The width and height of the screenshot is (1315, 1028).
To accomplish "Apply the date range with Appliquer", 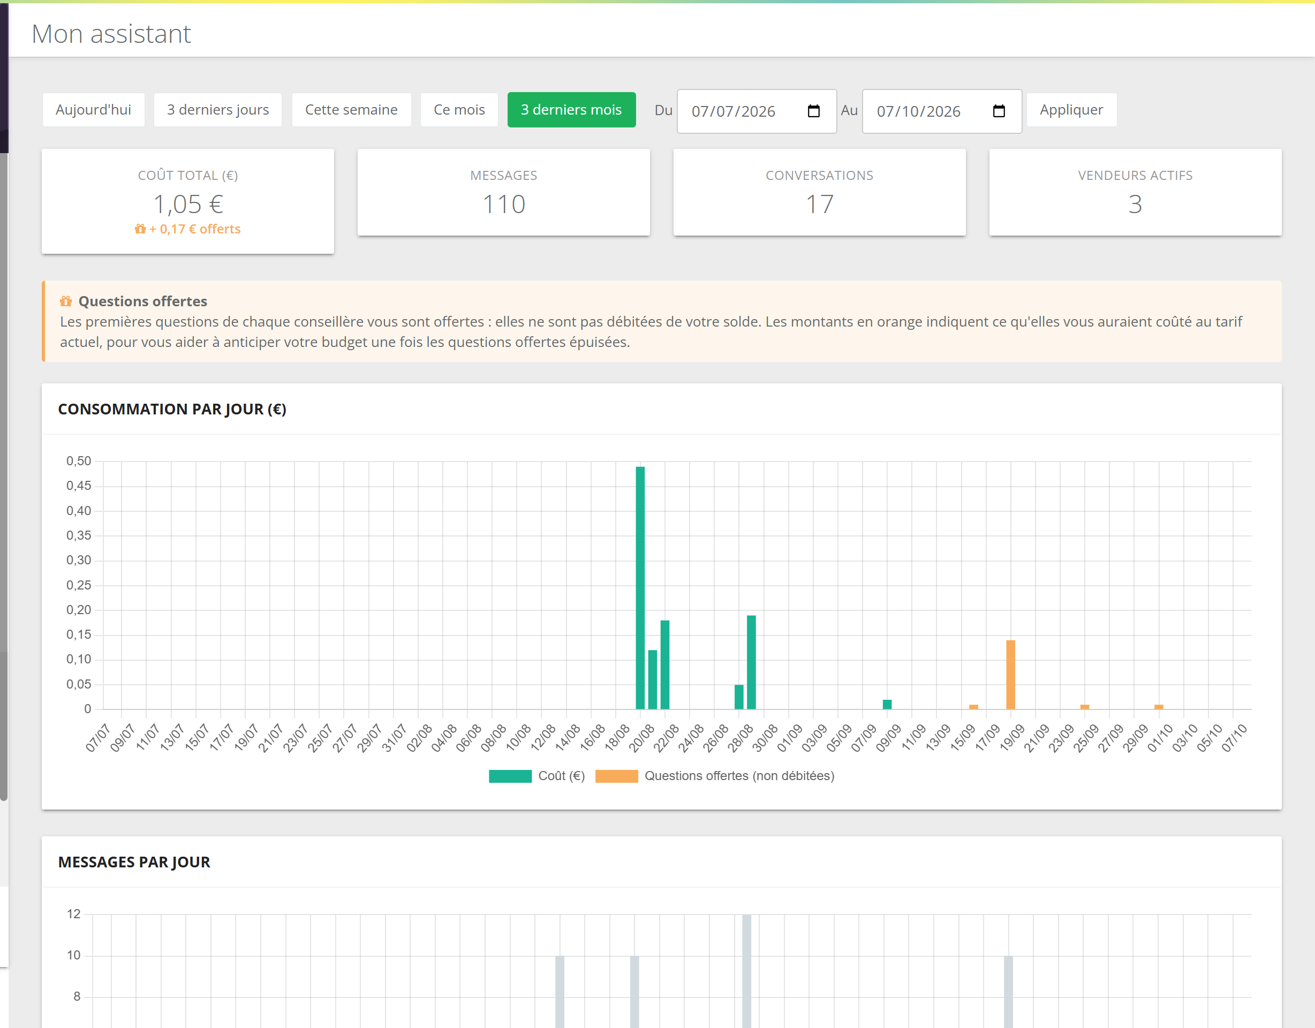I will point(1071,110).
